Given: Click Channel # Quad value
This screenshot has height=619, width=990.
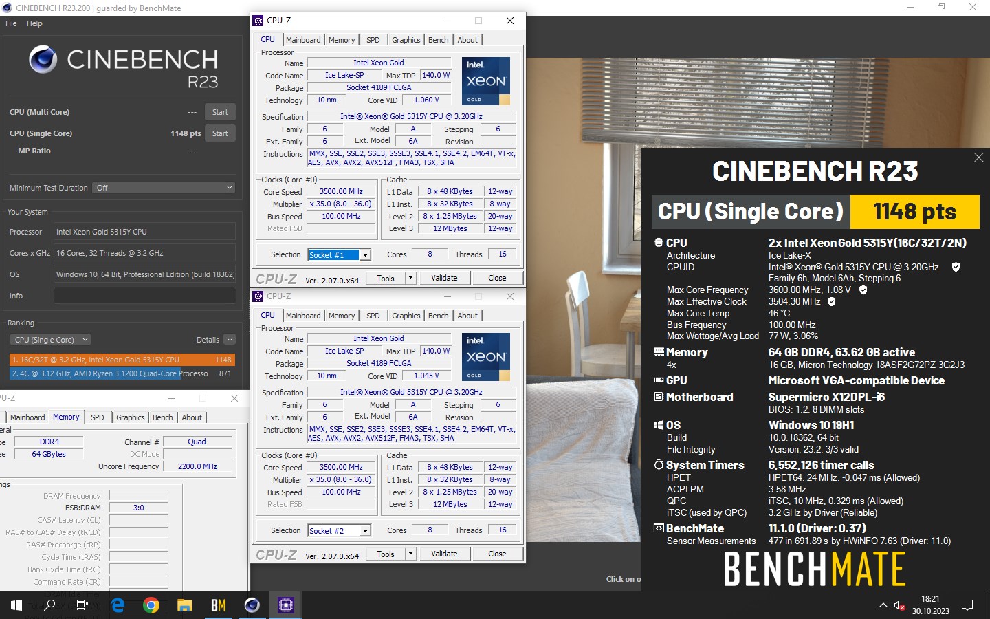Looking at the screenshot, I should [x=197, y=442].
